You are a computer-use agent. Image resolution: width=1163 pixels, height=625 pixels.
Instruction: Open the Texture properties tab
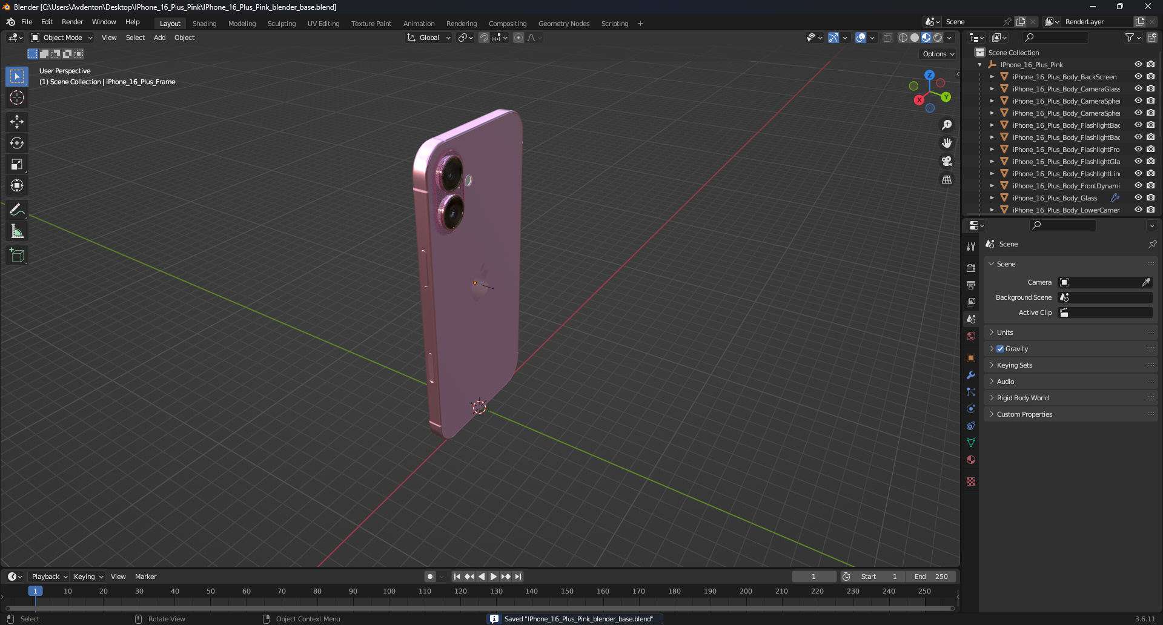pyautogui.click(x=971, y=481)
